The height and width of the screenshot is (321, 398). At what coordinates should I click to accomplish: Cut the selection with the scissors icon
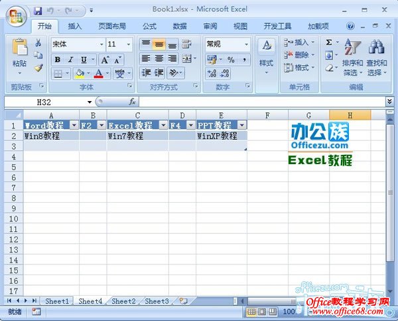point(38,43)
